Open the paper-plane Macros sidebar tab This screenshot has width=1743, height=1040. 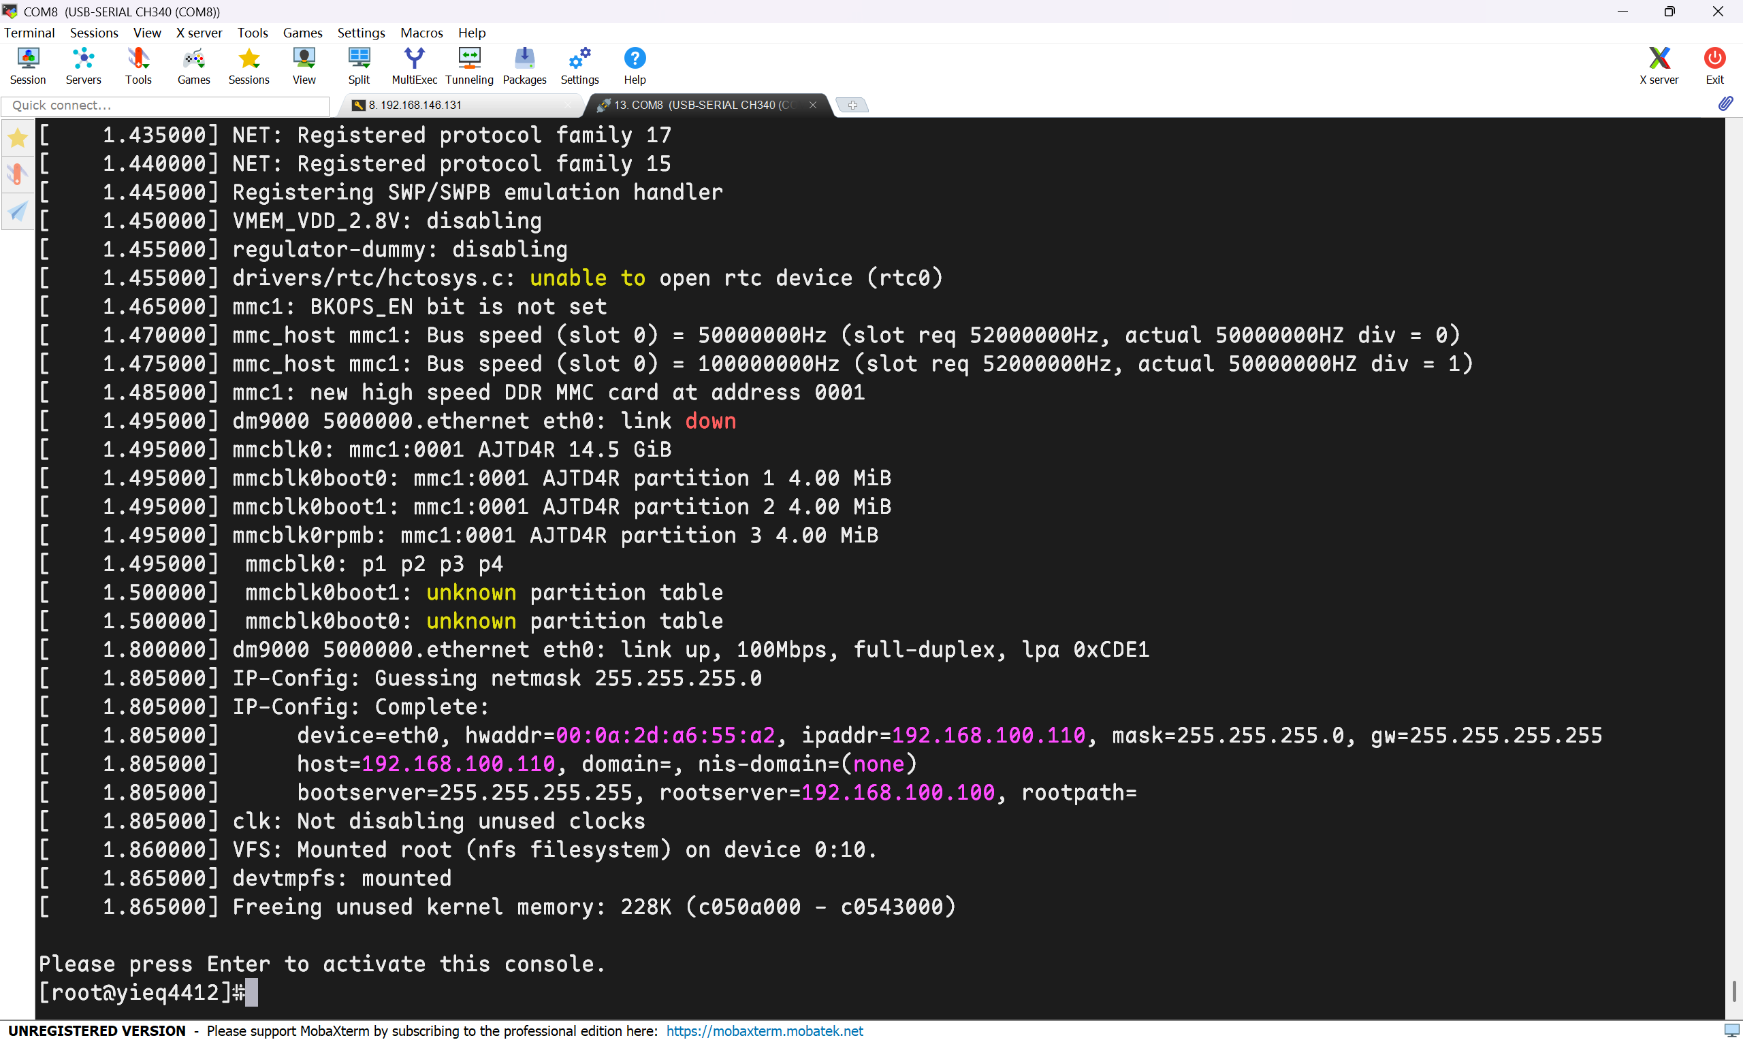pos(18,211)
